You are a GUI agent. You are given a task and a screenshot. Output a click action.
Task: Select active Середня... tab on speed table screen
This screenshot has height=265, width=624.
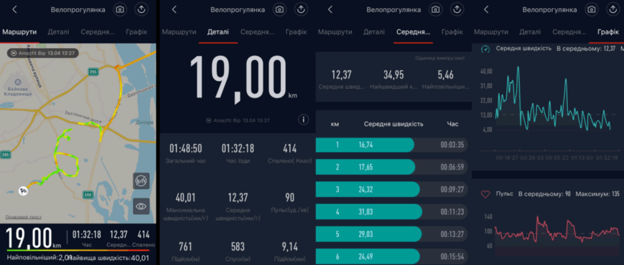click(x=413, y=32)
